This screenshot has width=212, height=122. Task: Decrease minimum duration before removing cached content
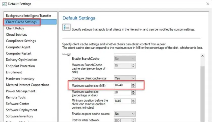(x=133, y=103)
